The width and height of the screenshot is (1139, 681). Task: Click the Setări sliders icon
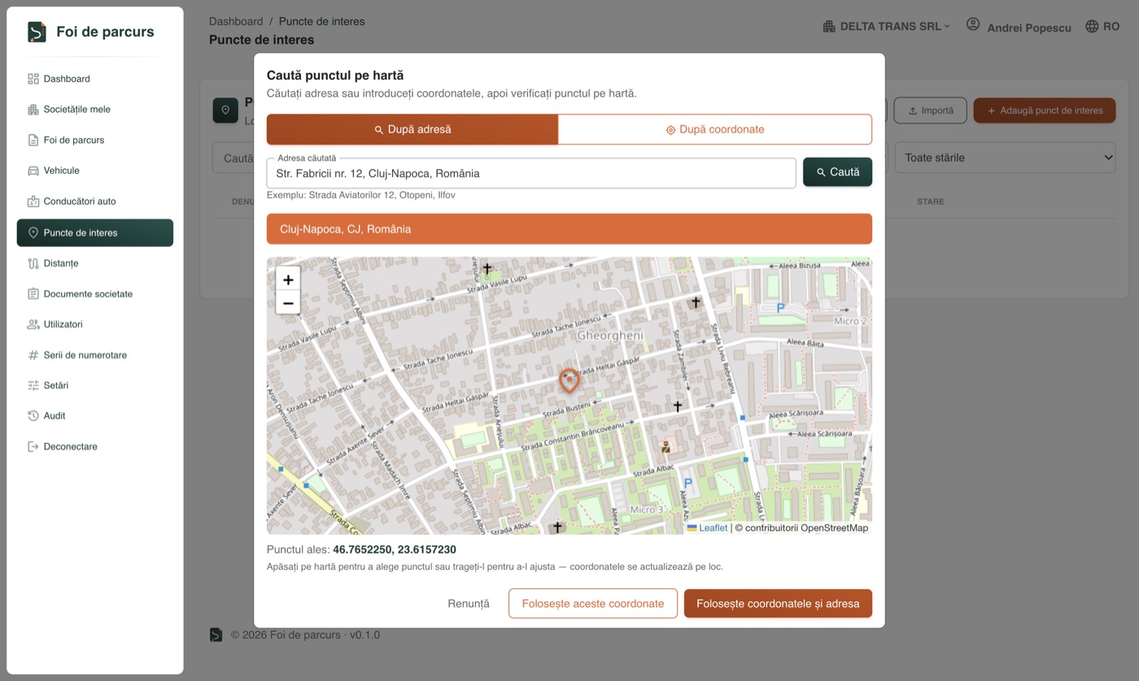(x=33, y=385)
